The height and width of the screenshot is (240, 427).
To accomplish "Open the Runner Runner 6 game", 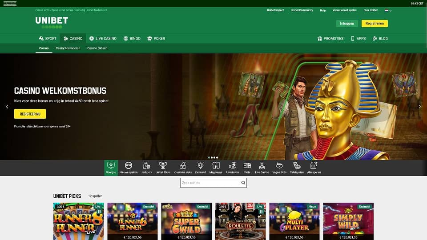I will tap(133, 221).
